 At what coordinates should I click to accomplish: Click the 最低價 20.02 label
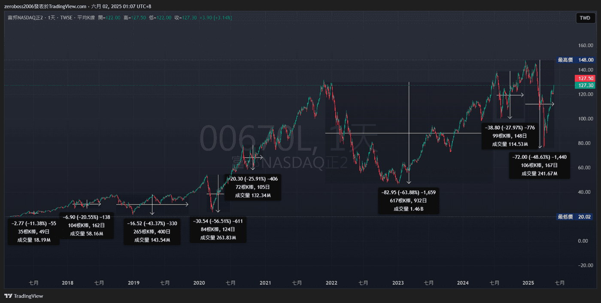click(x=575, y=217)
